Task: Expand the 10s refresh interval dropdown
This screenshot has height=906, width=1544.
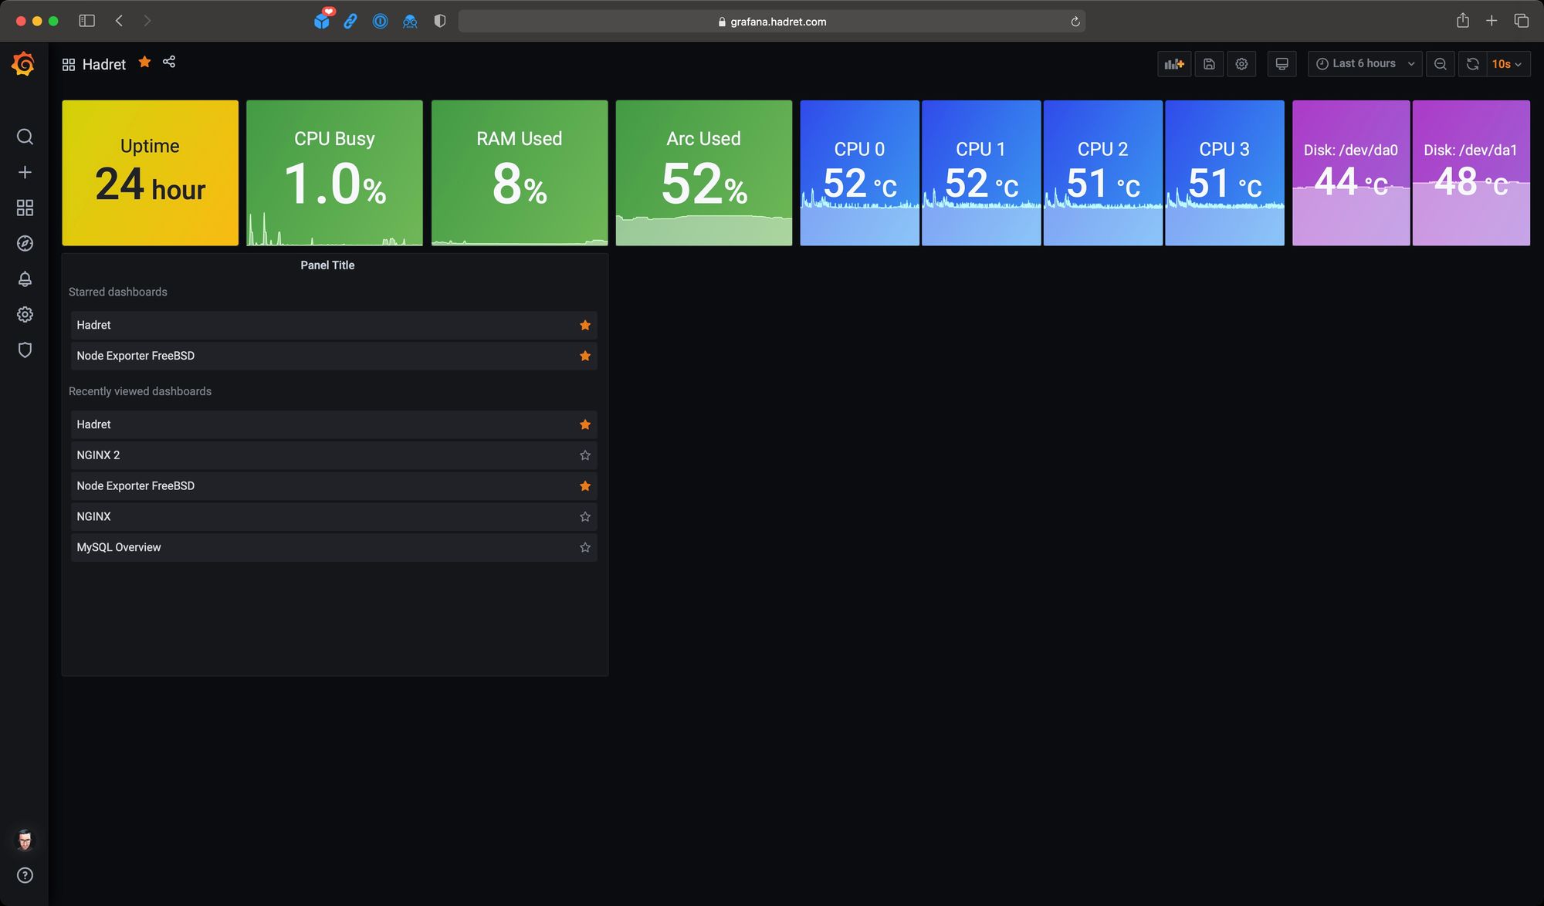Action: 1506,64
